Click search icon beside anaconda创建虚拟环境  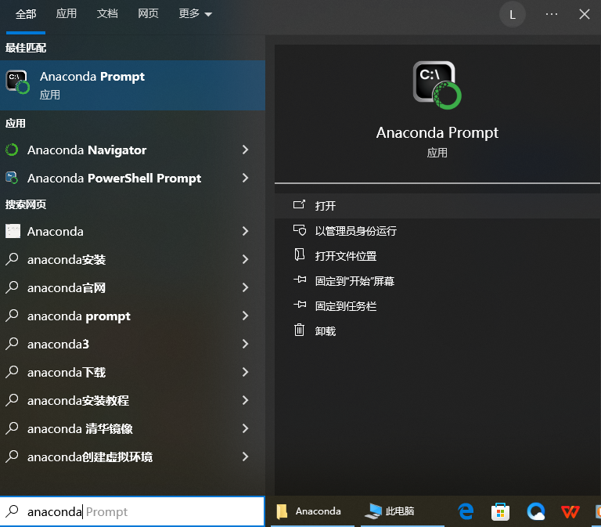(12, 457)
